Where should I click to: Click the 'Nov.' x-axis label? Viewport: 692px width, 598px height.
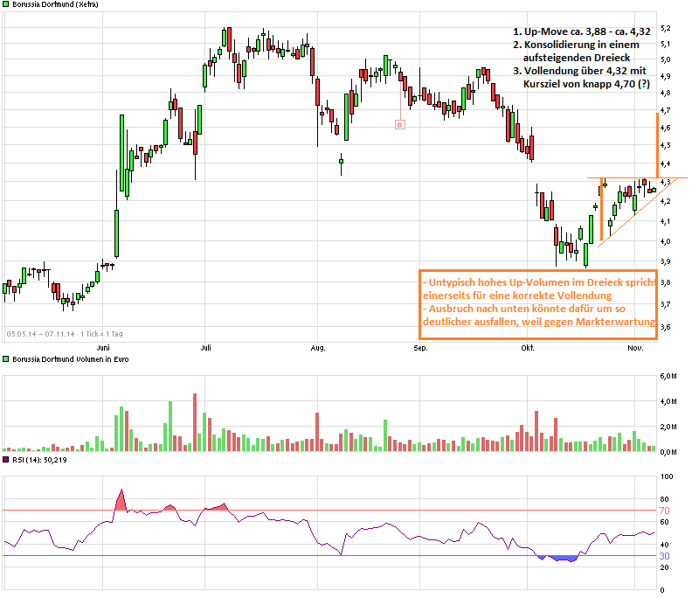635,348
